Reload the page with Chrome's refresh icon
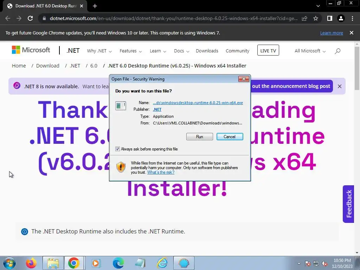 click(x=30, y=18)
